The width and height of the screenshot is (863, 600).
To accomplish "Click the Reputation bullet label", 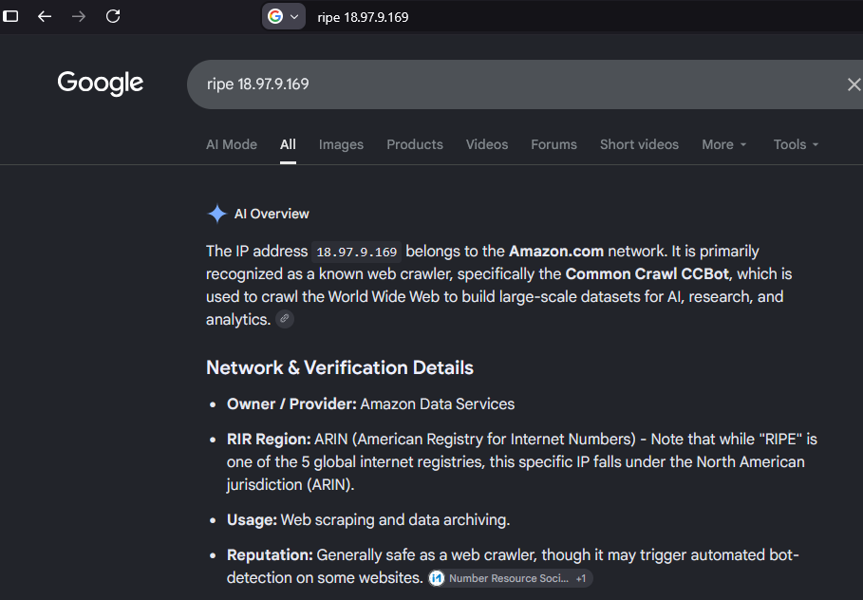I will coord(270,554).
